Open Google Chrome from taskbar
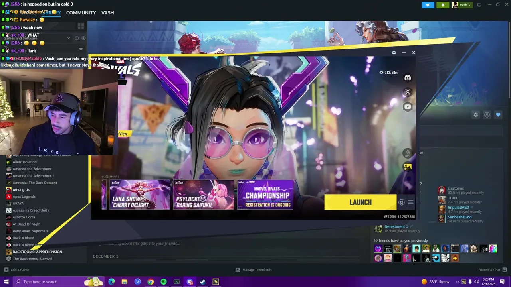The height and width of the screenshot is (287, 511). 151,282
